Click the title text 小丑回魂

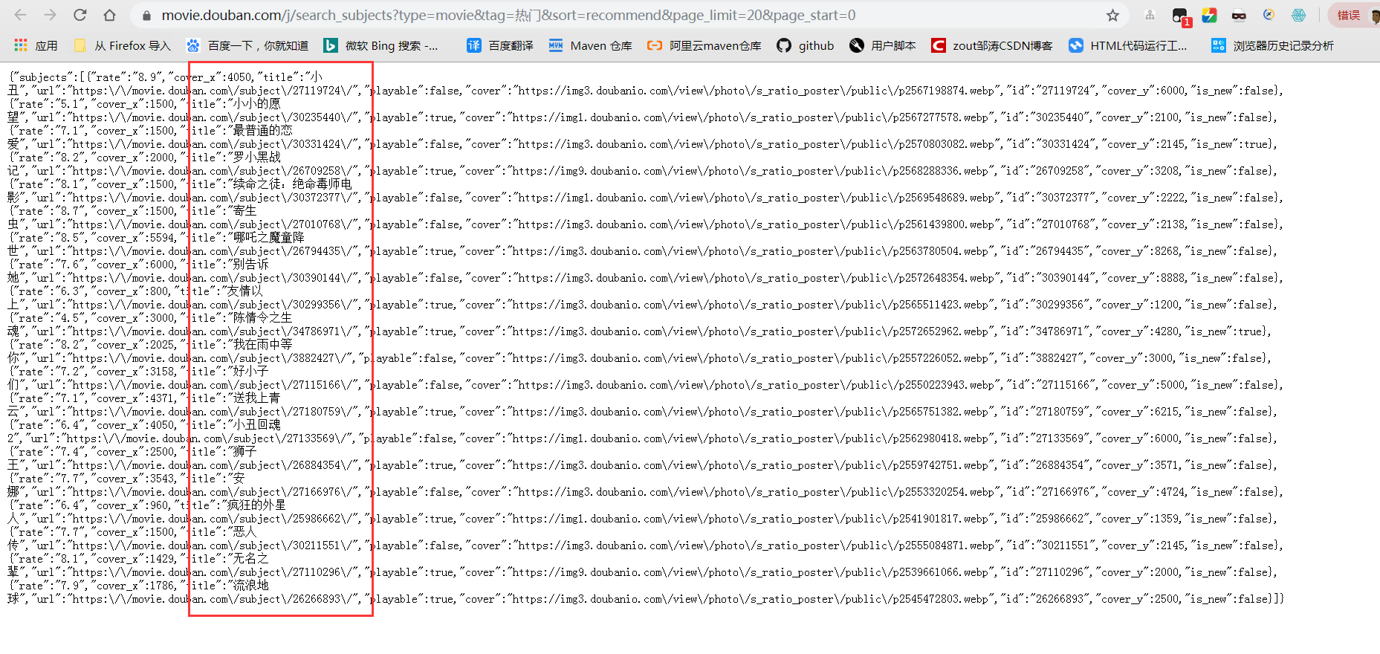[257, 425]
